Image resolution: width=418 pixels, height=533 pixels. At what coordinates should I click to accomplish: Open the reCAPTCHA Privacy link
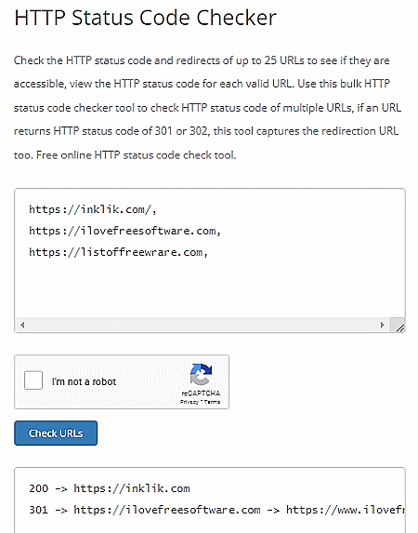189,402
